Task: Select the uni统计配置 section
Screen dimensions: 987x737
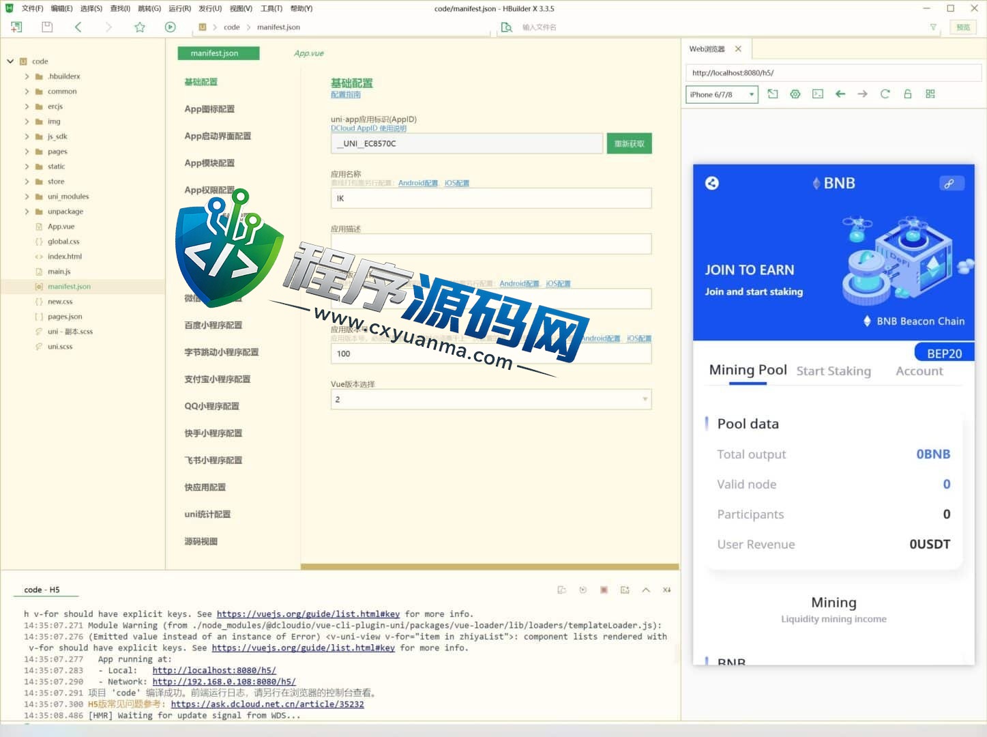Action: [207, 515]
